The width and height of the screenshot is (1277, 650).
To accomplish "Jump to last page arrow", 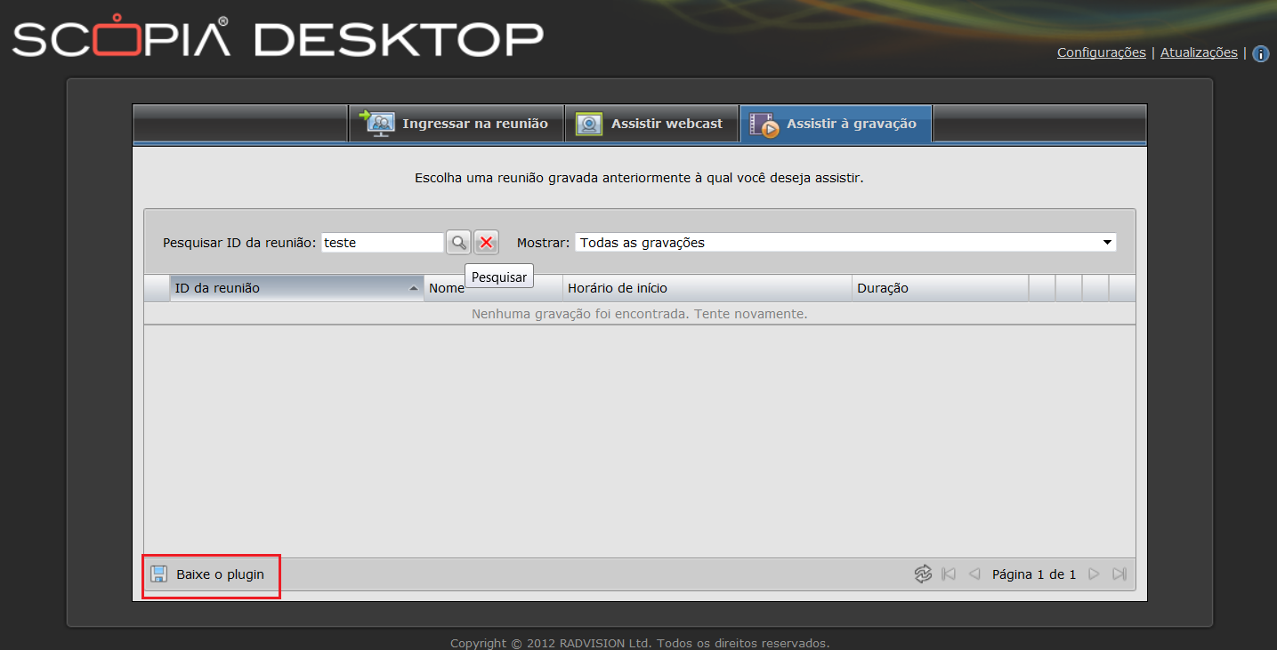I will coord(1119,574).
